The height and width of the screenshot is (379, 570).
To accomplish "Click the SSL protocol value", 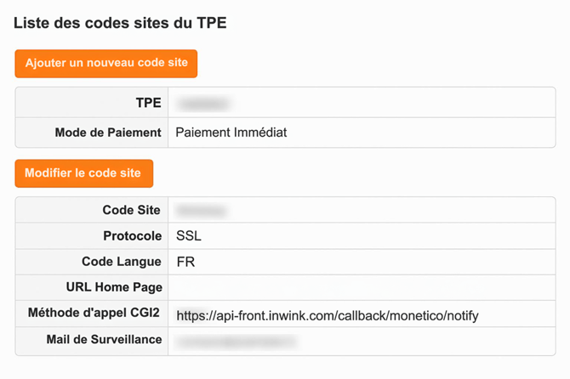I will (189, 236).
